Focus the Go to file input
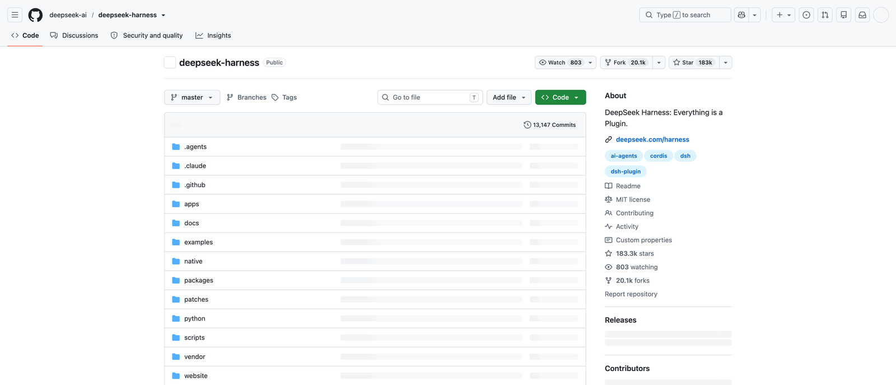 (430, 97)
